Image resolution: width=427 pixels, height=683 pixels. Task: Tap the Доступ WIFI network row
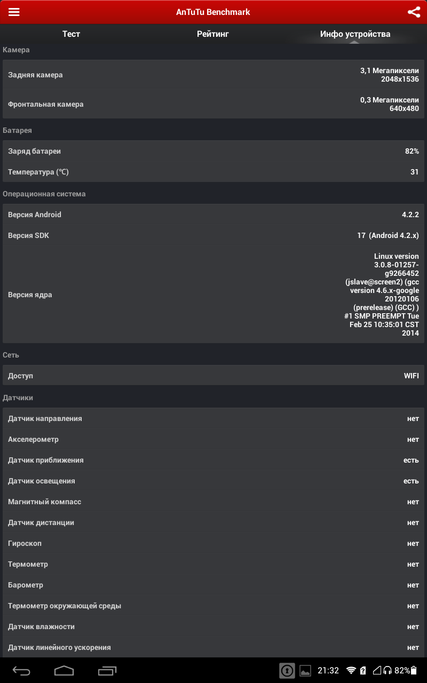[213, 376]
